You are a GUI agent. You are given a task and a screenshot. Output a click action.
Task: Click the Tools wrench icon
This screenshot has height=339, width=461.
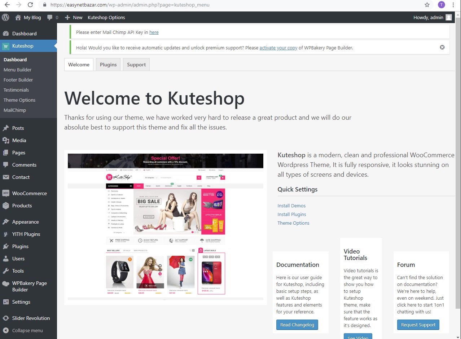coord(6,271)
